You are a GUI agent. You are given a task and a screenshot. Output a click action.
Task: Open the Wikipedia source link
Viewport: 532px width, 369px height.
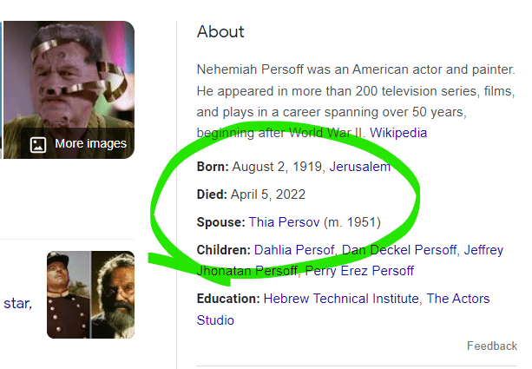point(398,133)
